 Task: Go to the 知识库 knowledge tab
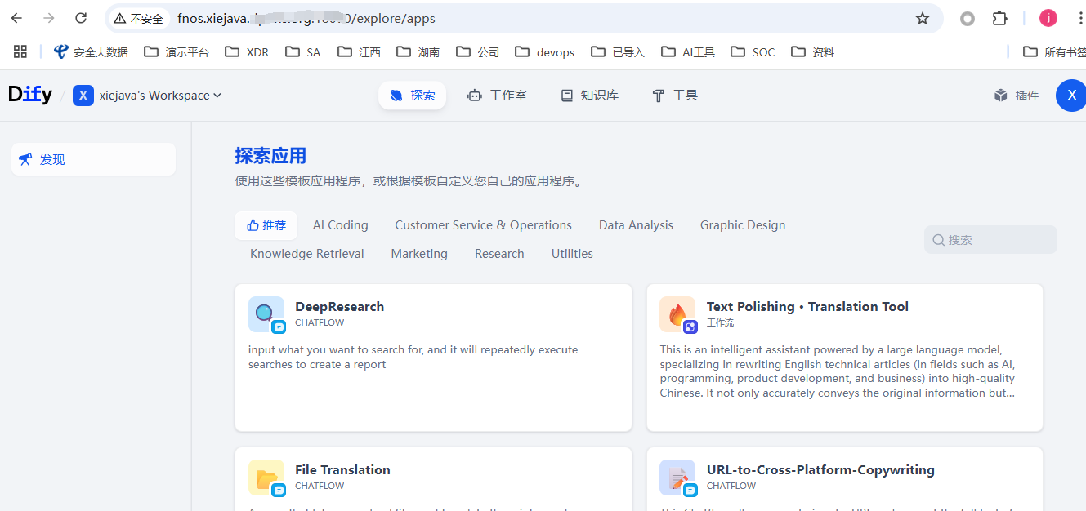589,96
